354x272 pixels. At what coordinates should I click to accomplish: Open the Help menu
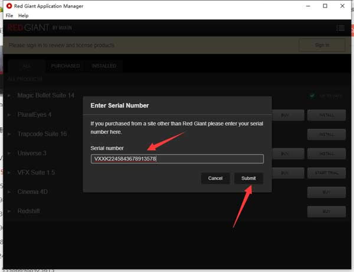[x=24, y=15]
